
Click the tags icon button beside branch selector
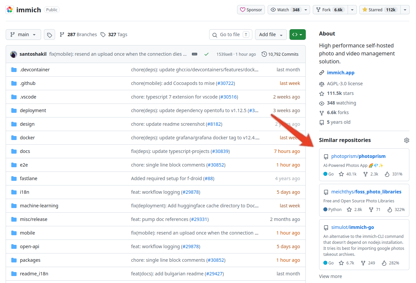[49, 35]
